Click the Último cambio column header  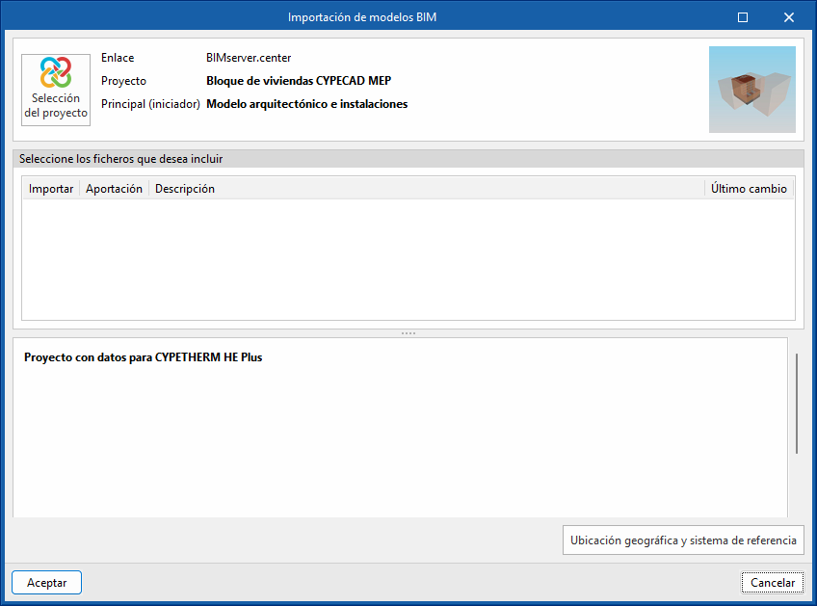tap(749, 189)
